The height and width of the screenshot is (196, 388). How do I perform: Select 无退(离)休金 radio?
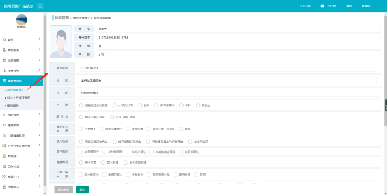(x=112, y=117)
